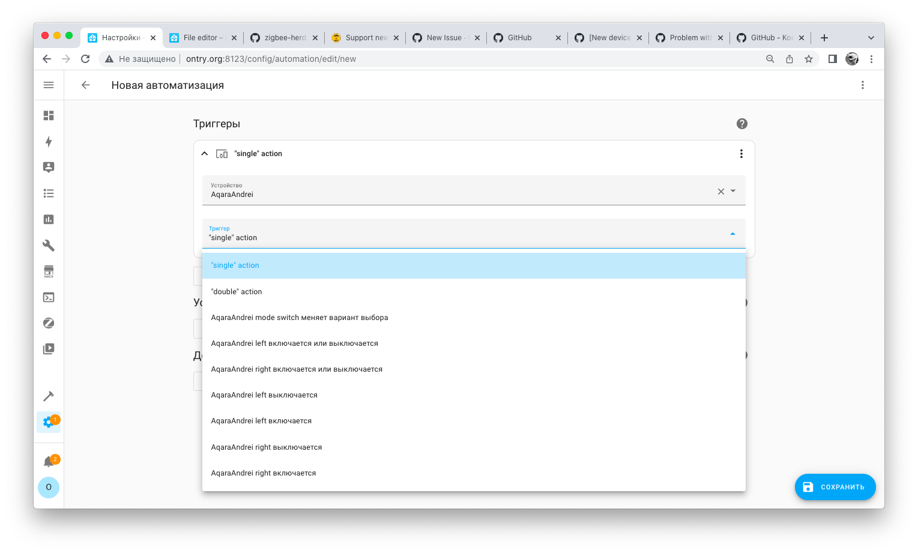Select AqaraAndrei right выключается option
This screenshot has height=553, width=918.
pos(266,447)
